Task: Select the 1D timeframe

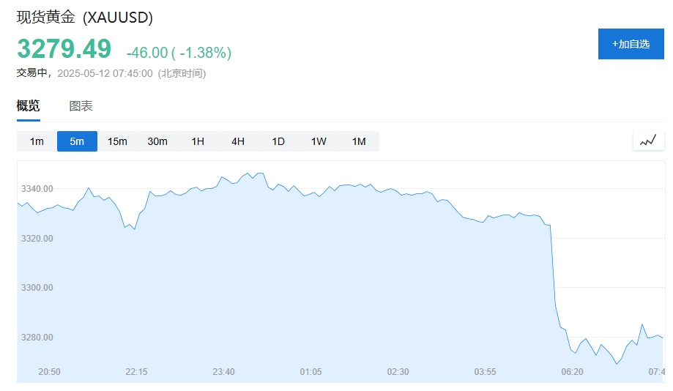Action: (278, 141)
